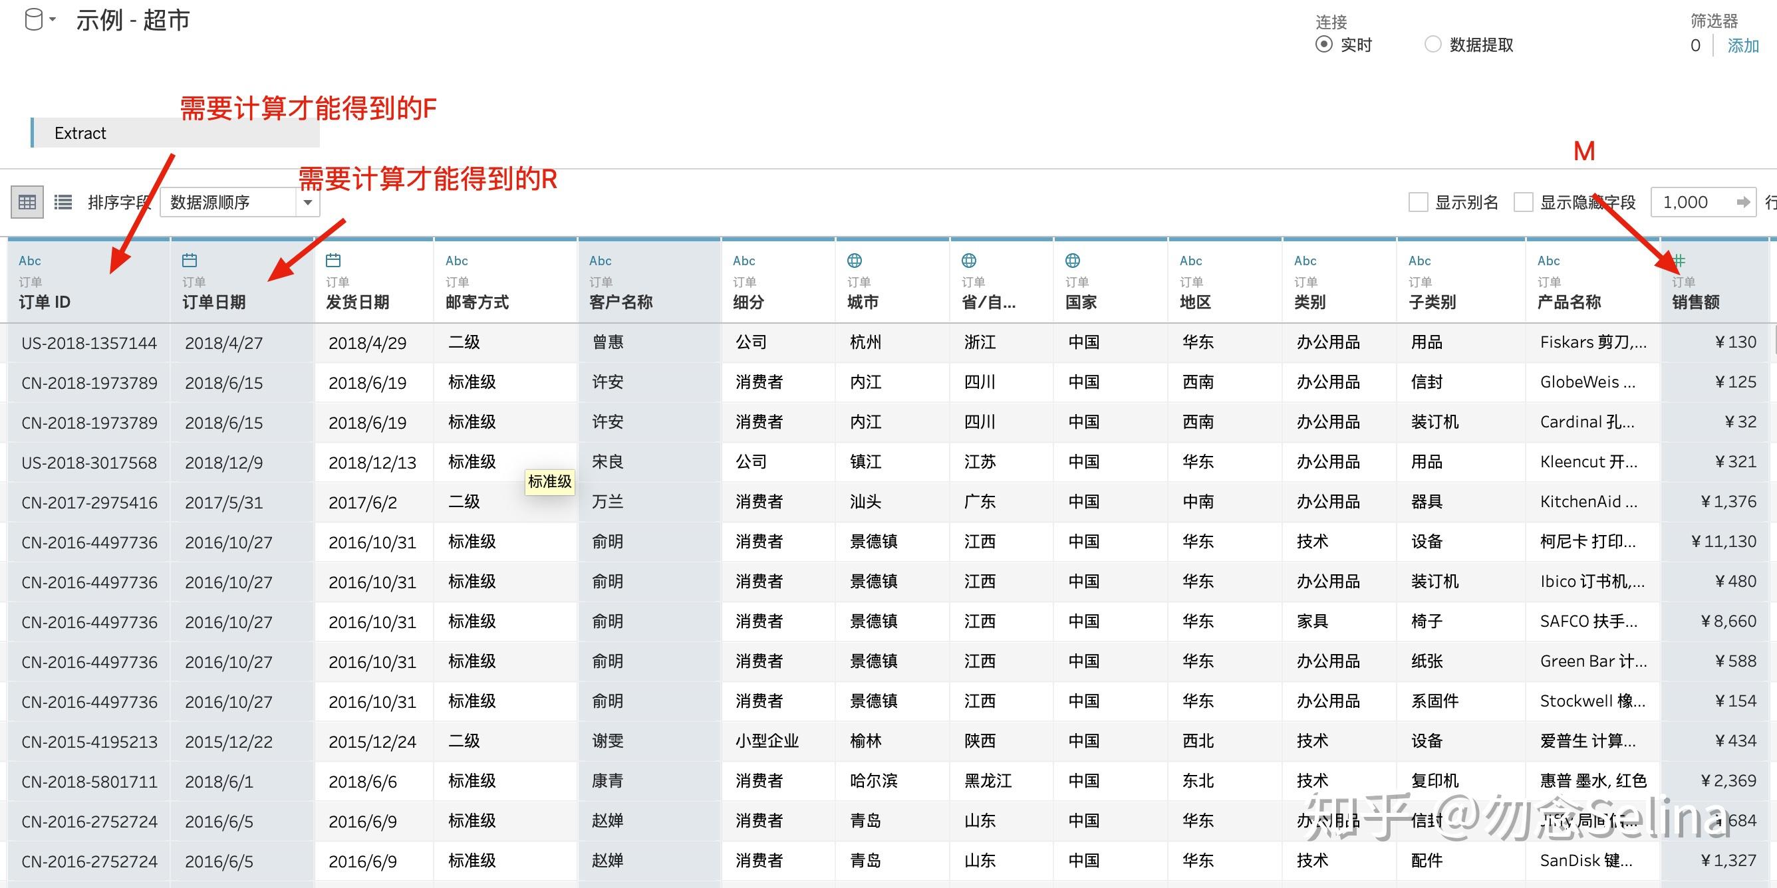This screenshot has height=888, width=1777.
Task: Select the 数据提取 radio button
Action: (x=1433, y=44)
